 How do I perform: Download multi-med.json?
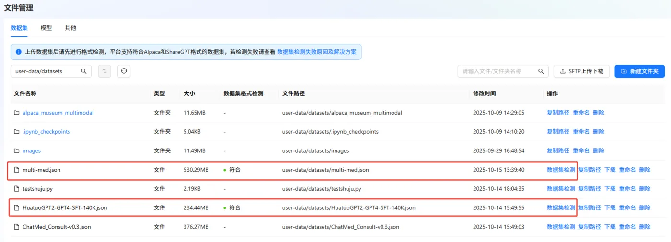(610, 170)
